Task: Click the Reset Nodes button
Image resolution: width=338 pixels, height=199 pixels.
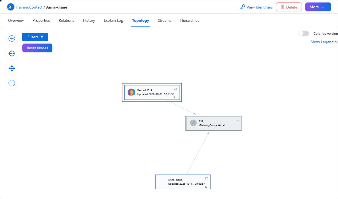Action: click(37, 48)
